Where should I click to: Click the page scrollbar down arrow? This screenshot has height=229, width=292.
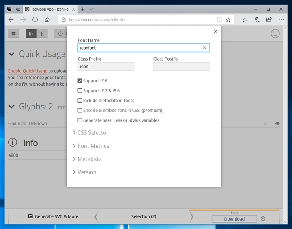(285, 222)
